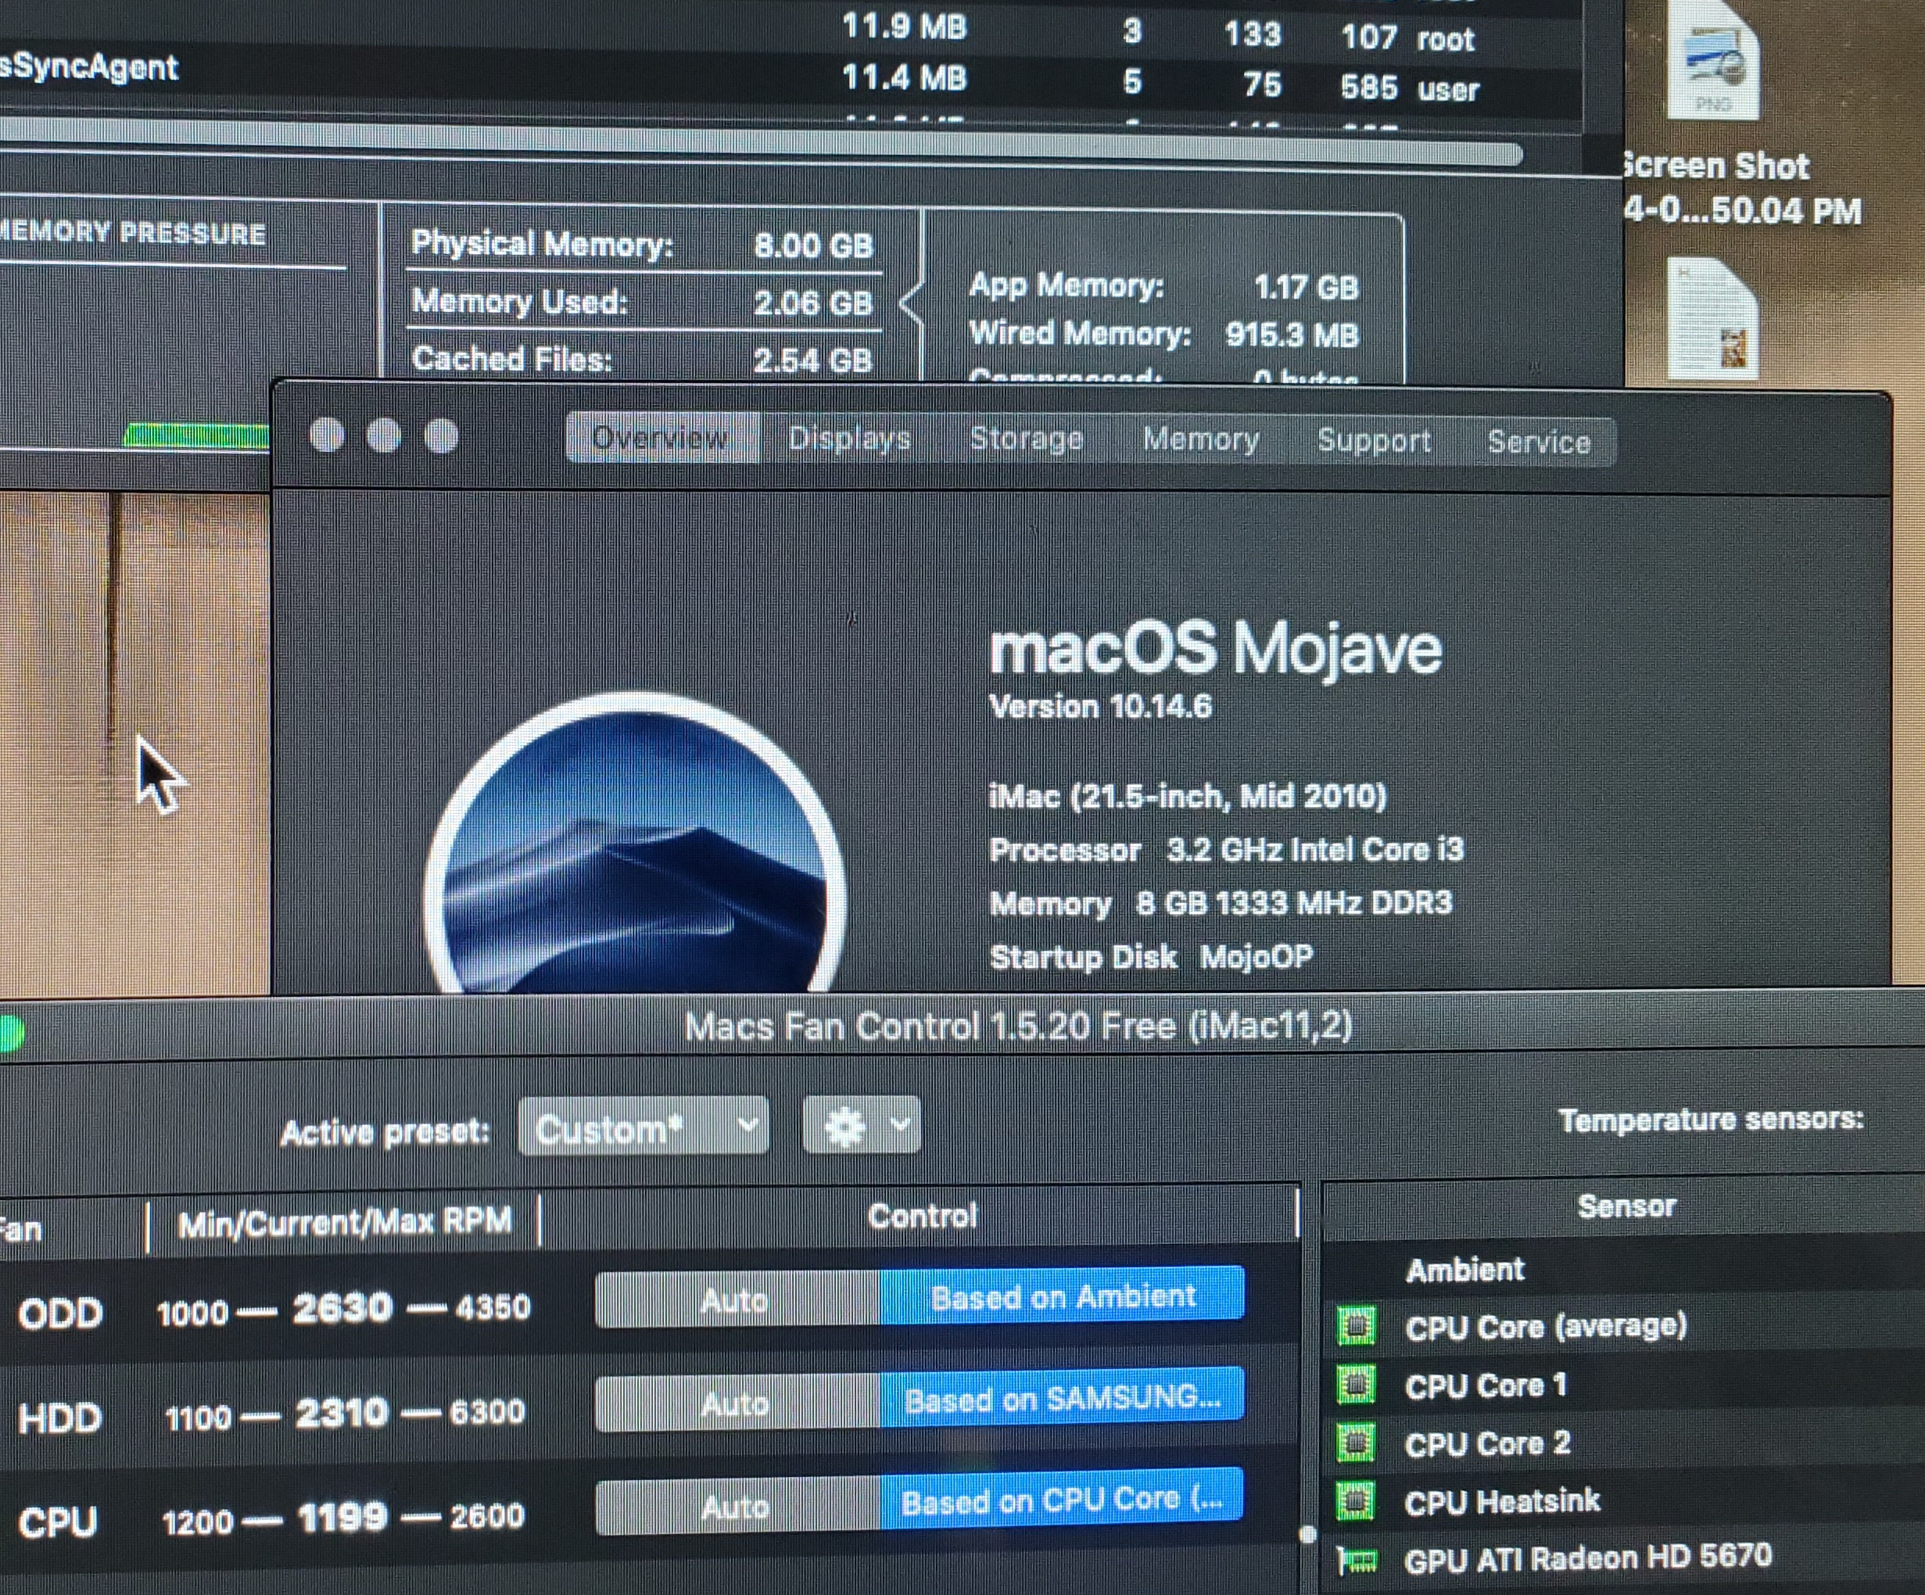Viewport: 1925px width, 1595px height.
Task: Switch to the Displays tab
Action: pyautogui.click(x=850, y=439)
